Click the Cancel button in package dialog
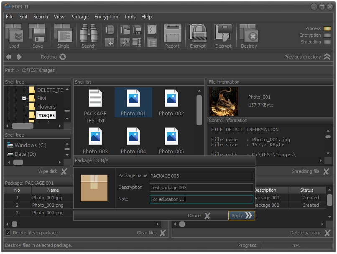Viewport: 337px width, 254px height. [x=199, y=216]
